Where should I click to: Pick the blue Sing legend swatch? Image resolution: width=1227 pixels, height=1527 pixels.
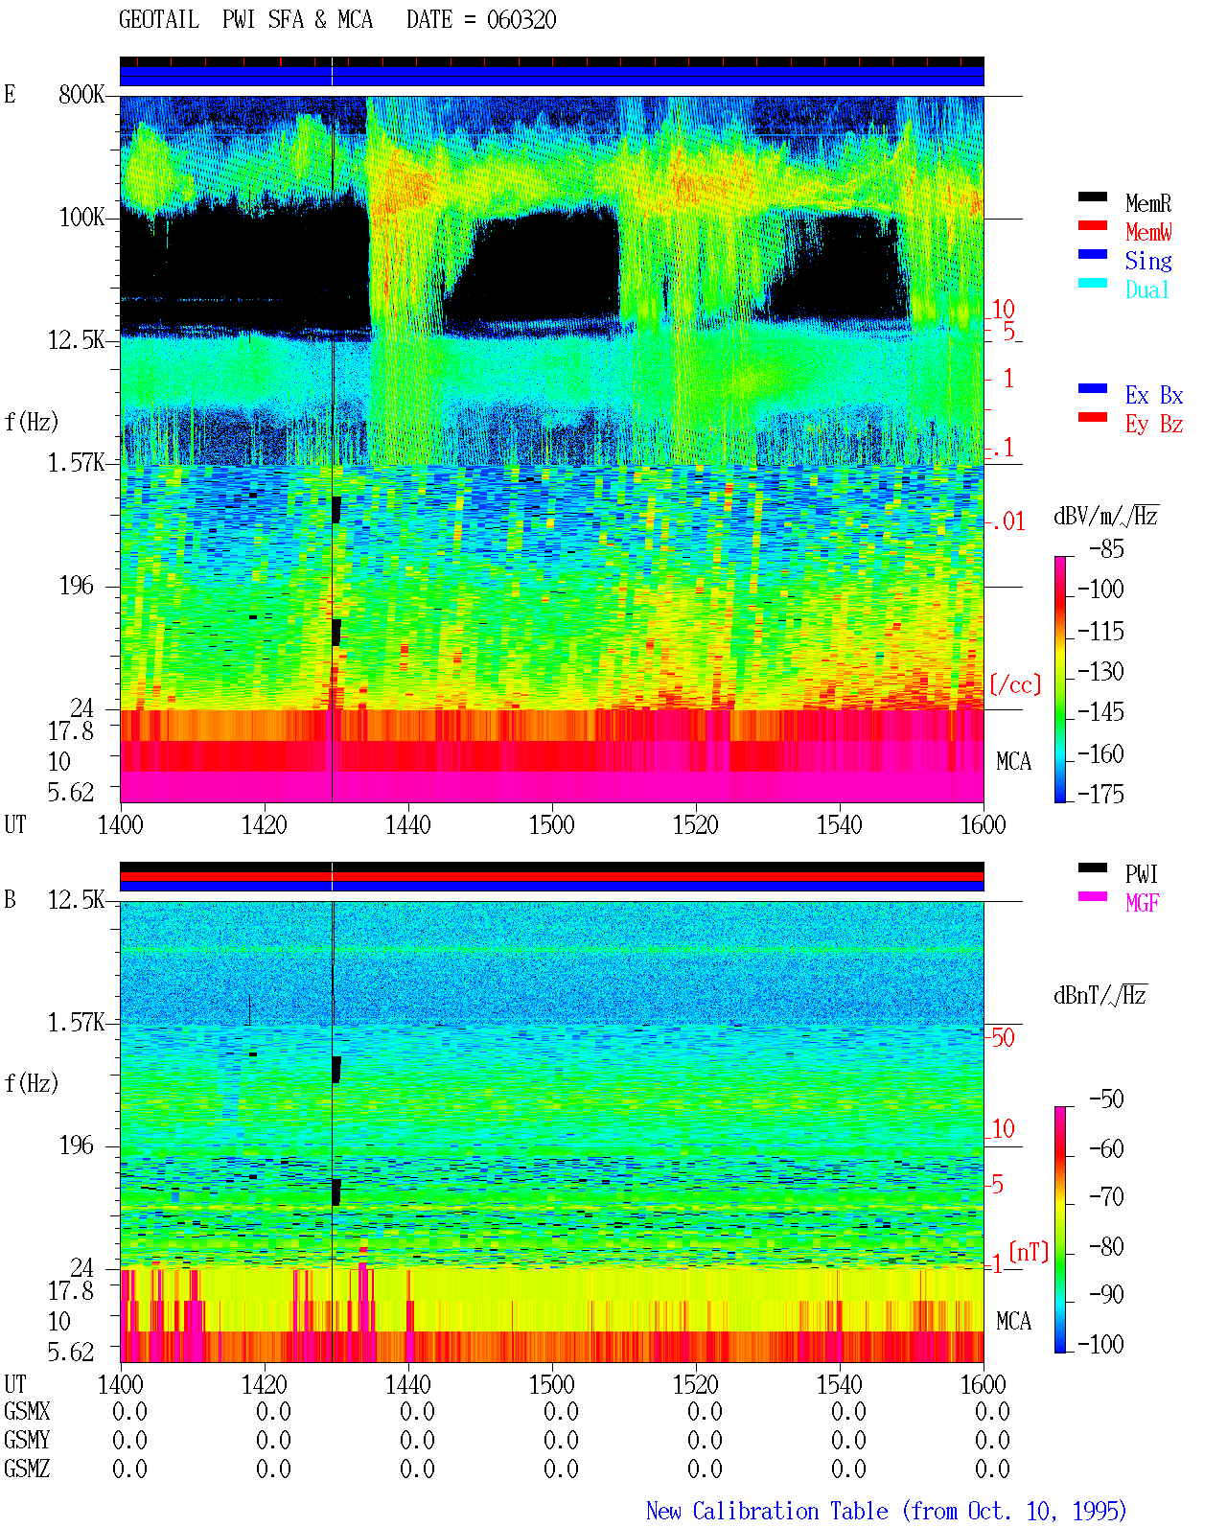(x=1093, y=255)
